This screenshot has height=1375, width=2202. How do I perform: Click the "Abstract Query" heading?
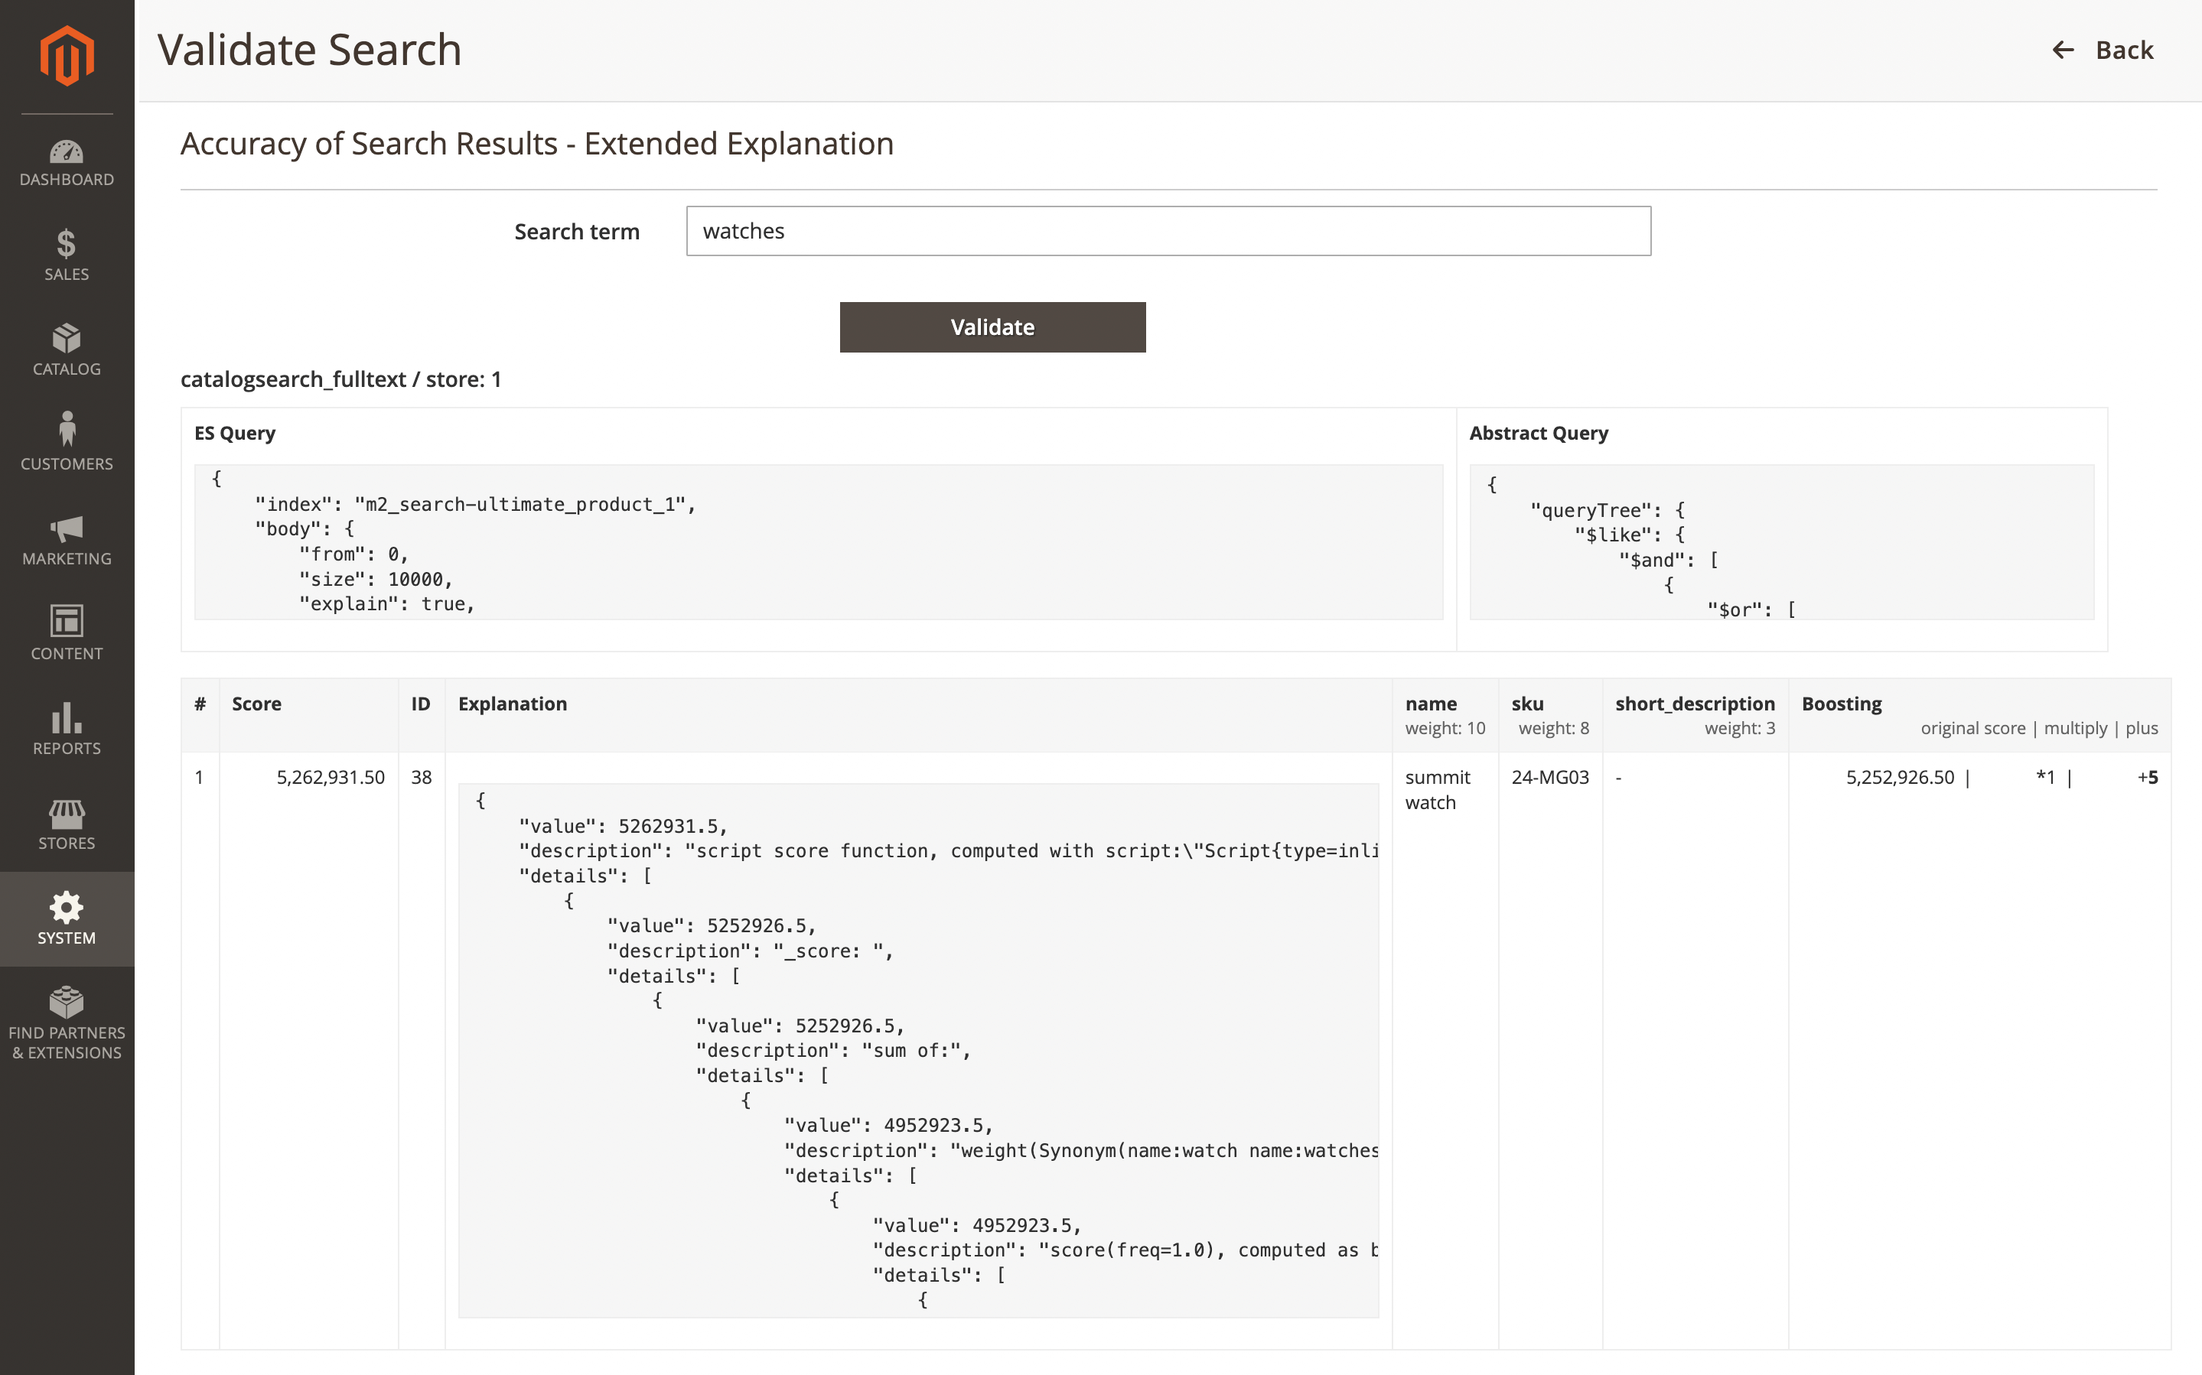point(1539,434)
